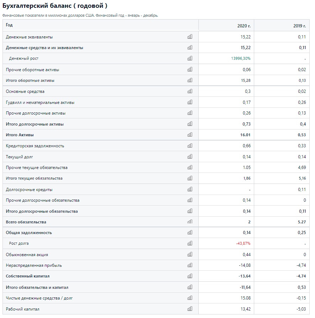Click the Денежный рост row label
The image size is (315, 318).
click(x=23, y=58)
